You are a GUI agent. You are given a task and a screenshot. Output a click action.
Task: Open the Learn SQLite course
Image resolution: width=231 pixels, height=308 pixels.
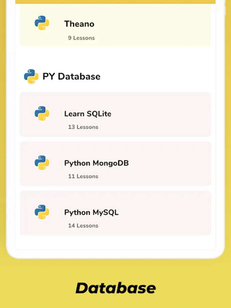(116, 114)
